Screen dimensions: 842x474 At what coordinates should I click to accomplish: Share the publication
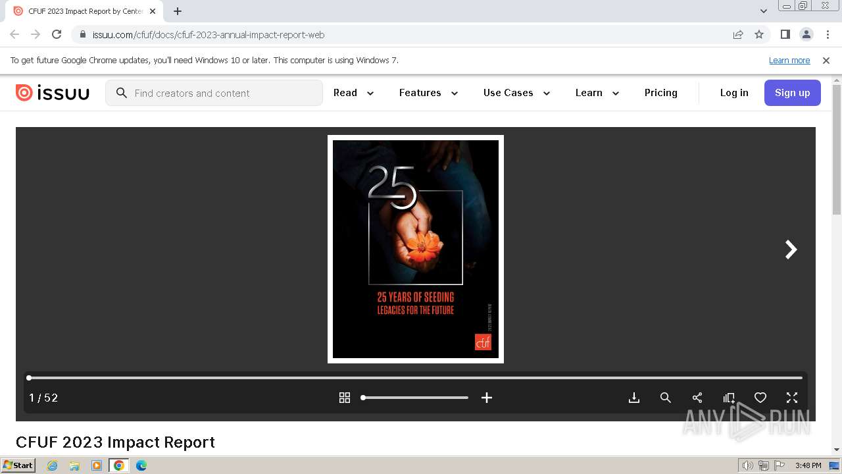coord(697,398)
